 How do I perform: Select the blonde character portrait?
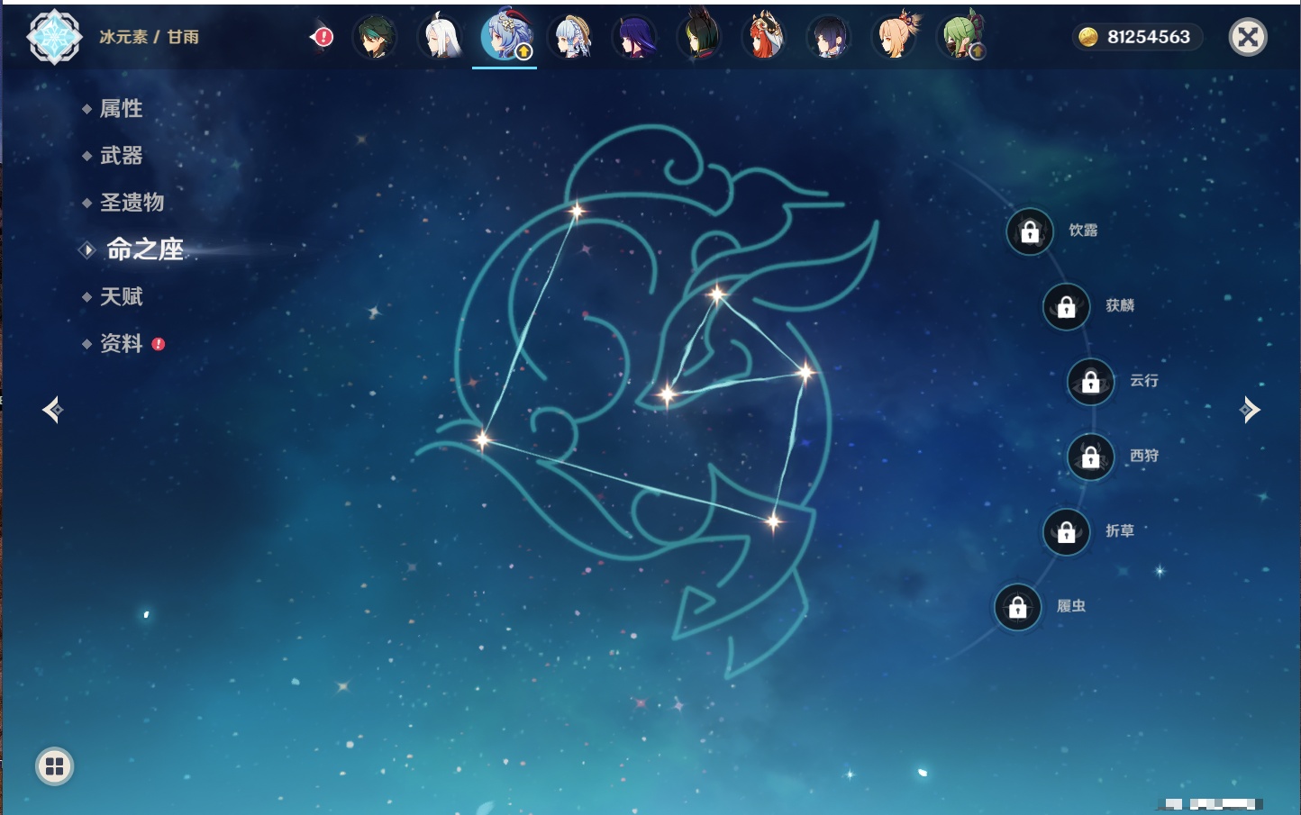point(895,37)
